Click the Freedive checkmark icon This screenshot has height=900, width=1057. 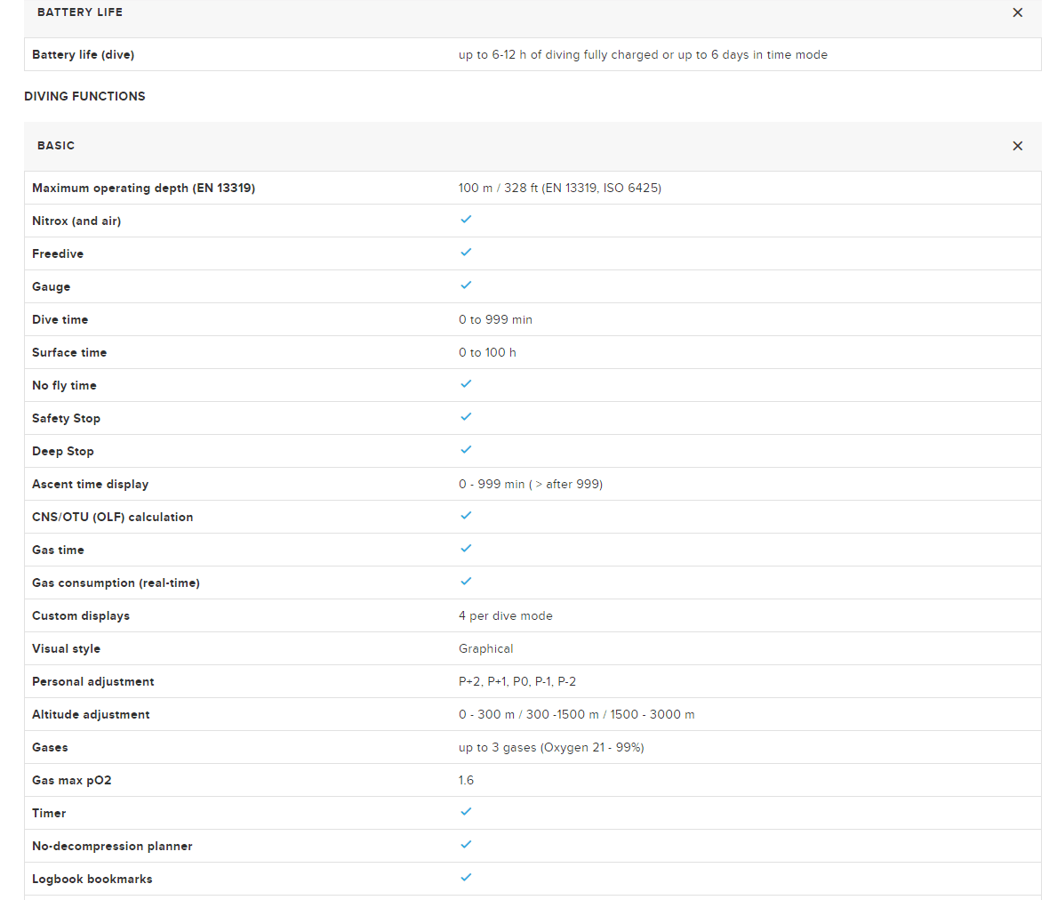[x=466, y=253]
